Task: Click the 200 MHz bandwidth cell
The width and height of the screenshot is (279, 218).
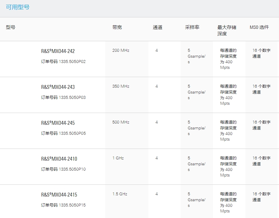Action: point(121,51)
